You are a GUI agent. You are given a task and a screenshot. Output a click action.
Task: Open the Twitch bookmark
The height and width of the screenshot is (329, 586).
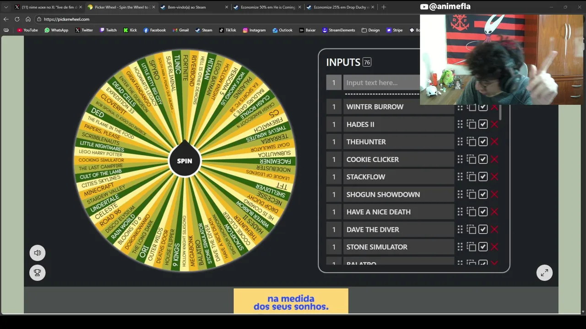click(x=108, y=30)
